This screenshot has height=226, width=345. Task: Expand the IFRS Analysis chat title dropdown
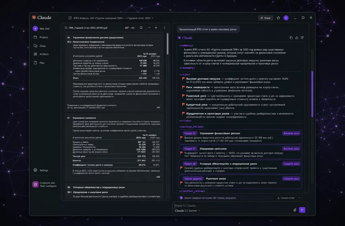point(153,18)
